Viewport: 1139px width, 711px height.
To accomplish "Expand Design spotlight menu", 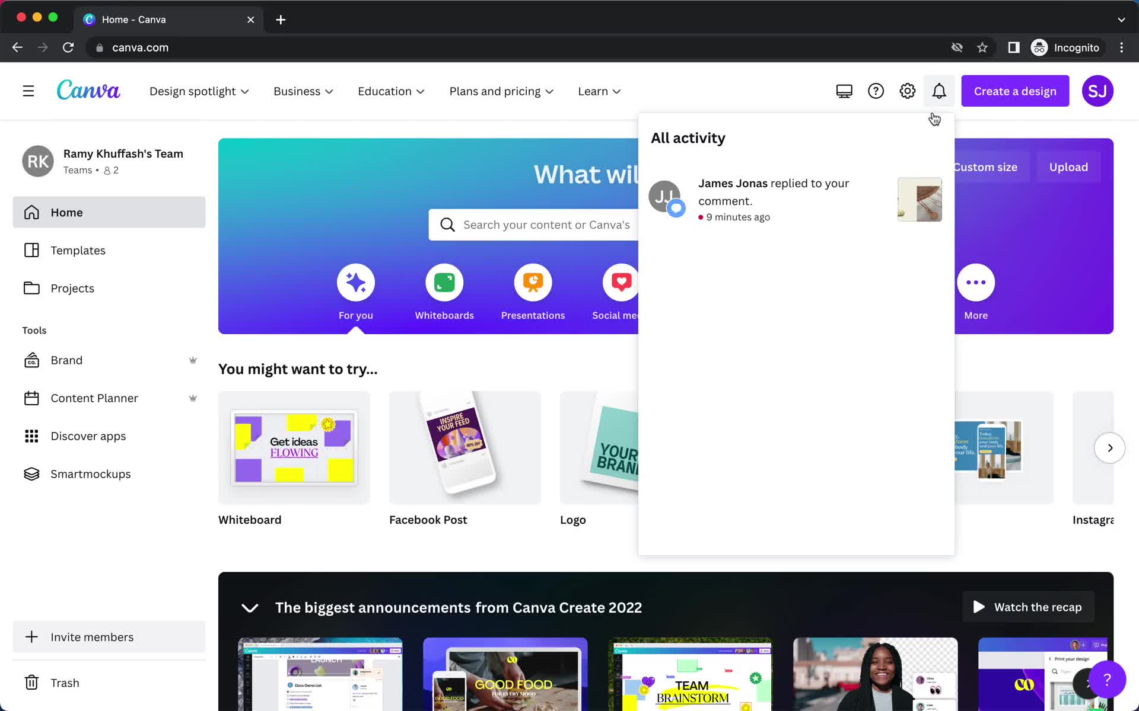I will (x=199, y=91).
